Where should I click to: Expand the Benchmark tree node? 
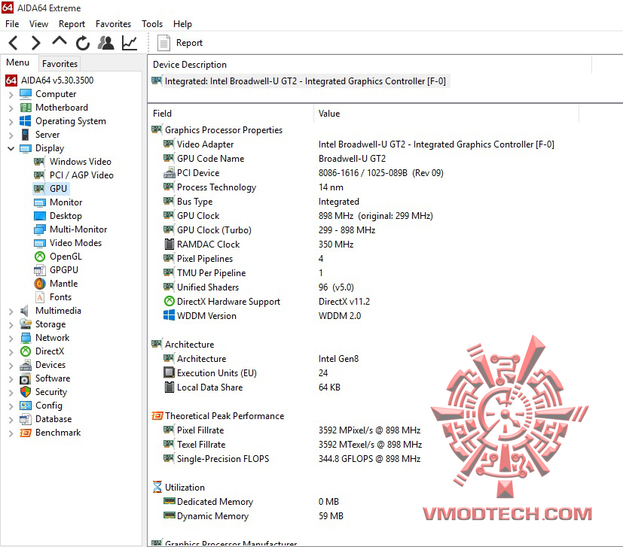[x=11, y=433]
